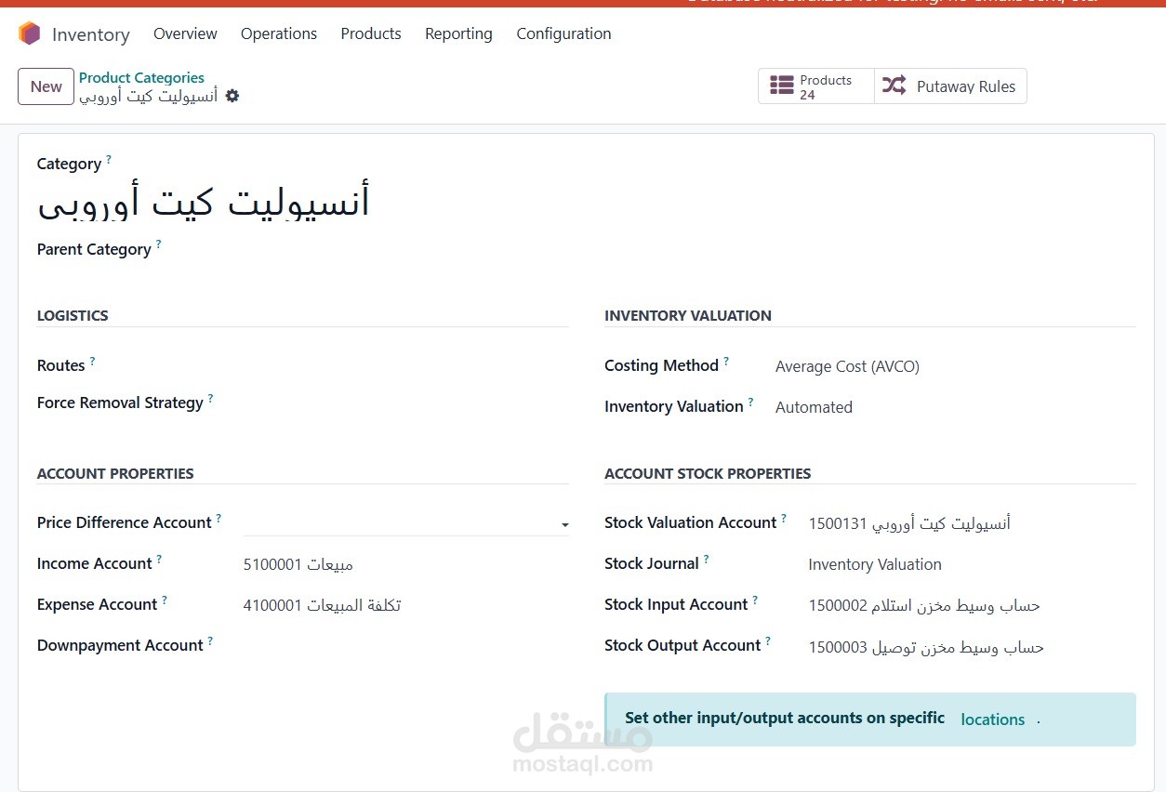Click the list icon on Products smart button
The image size is (1166, 792).
coord(783,86)
